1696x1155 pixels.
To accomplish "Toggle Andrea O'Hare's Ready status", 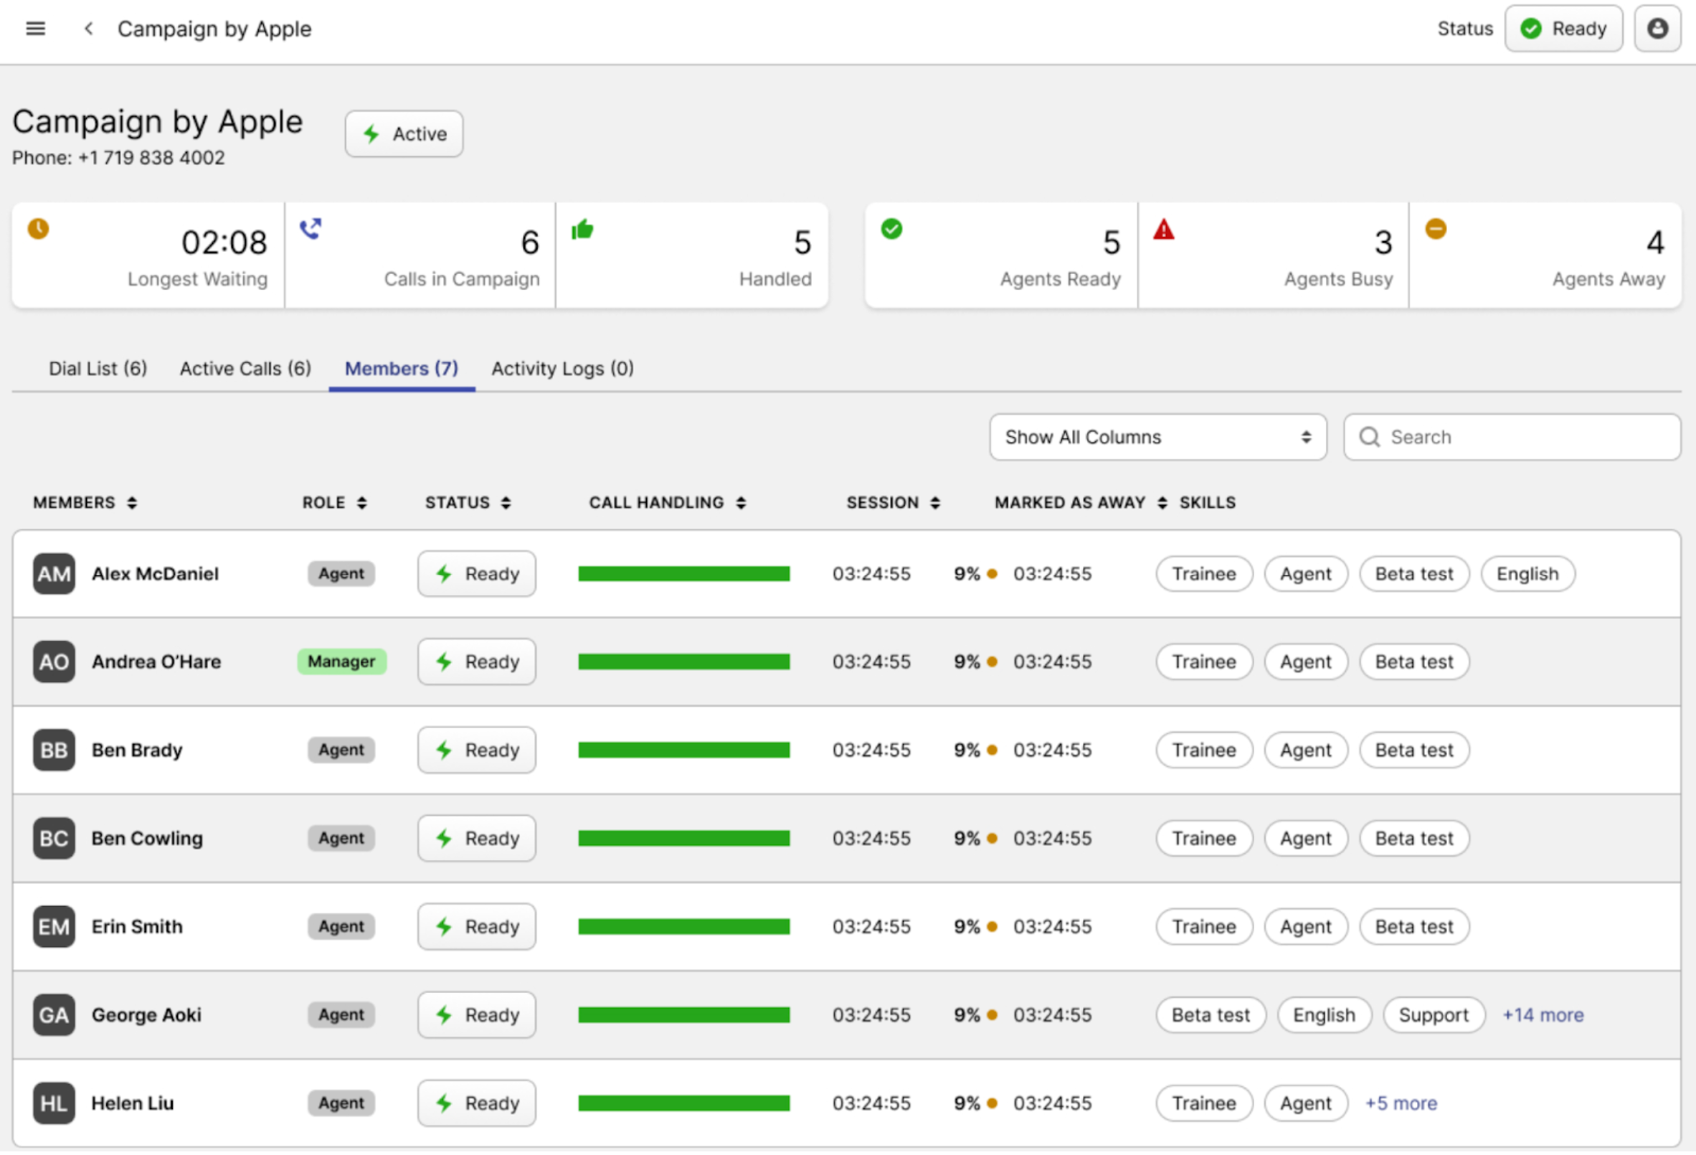I will point(477,662).
